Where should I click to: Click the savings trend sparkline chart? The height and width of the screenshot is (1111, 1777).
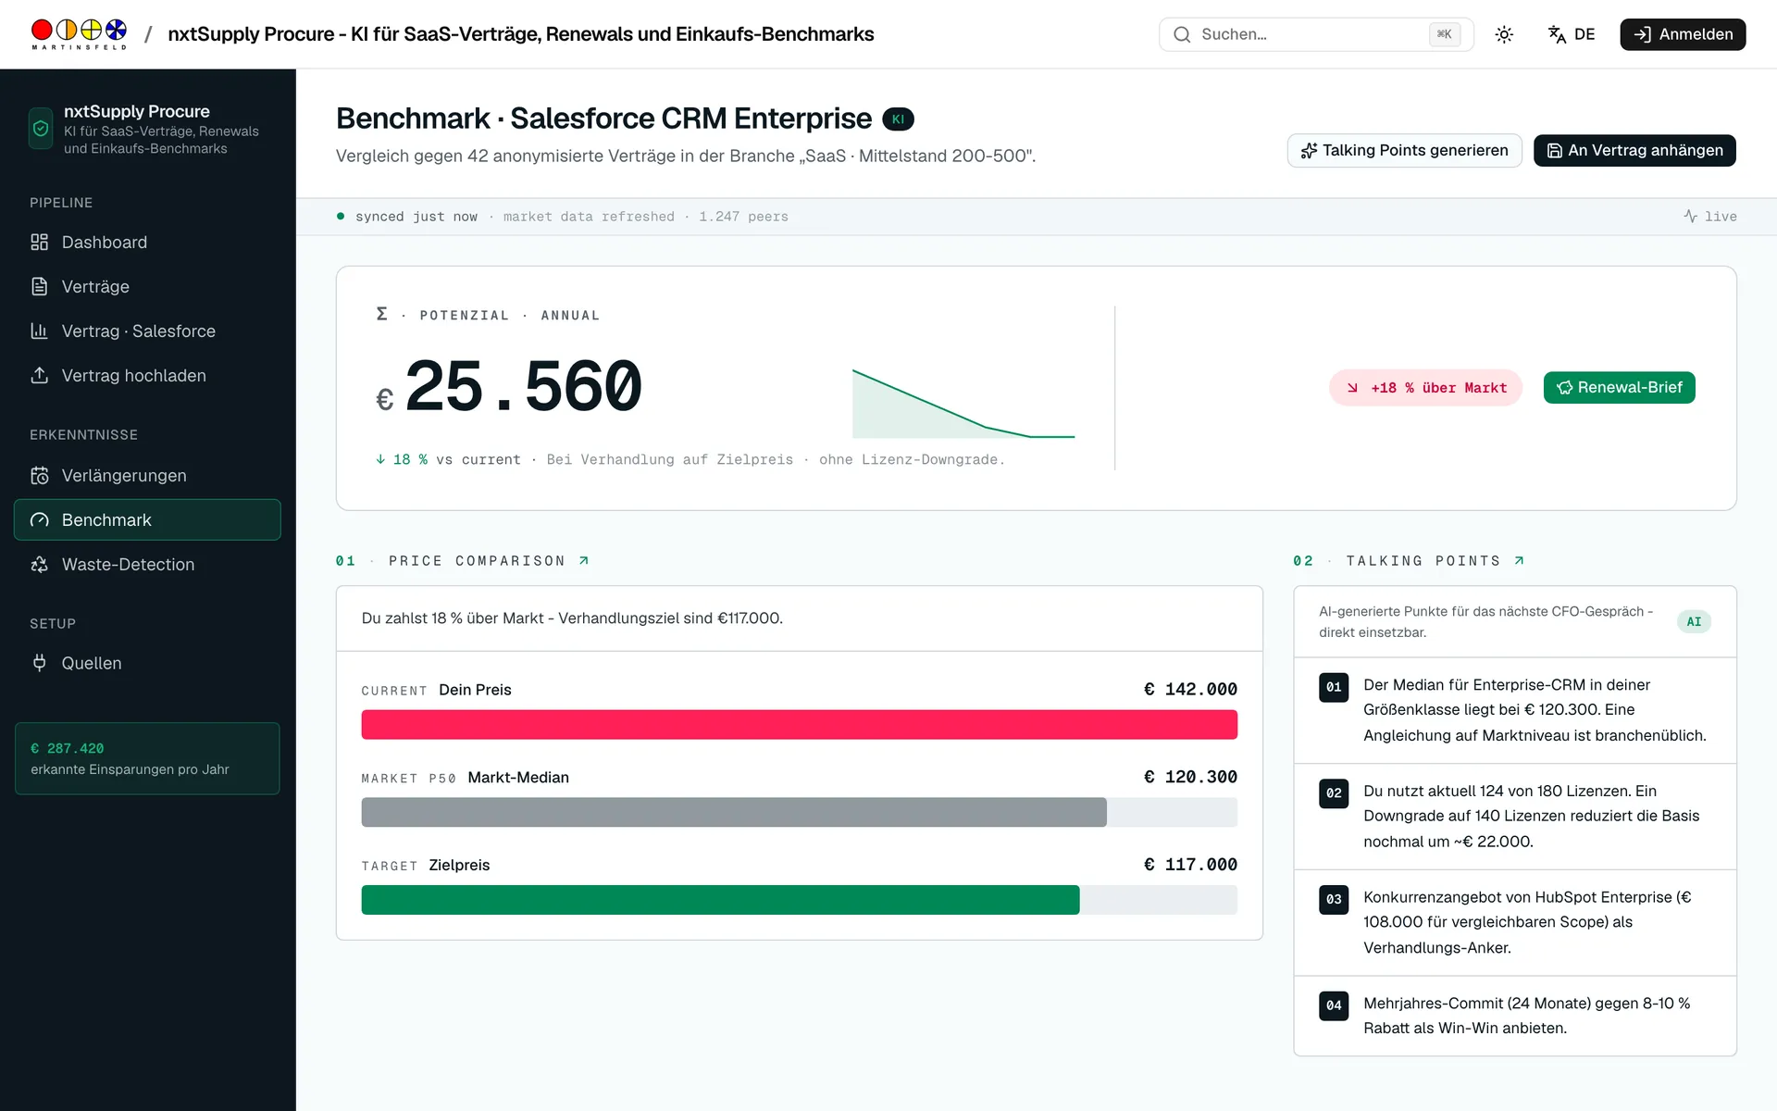[963, 404]
